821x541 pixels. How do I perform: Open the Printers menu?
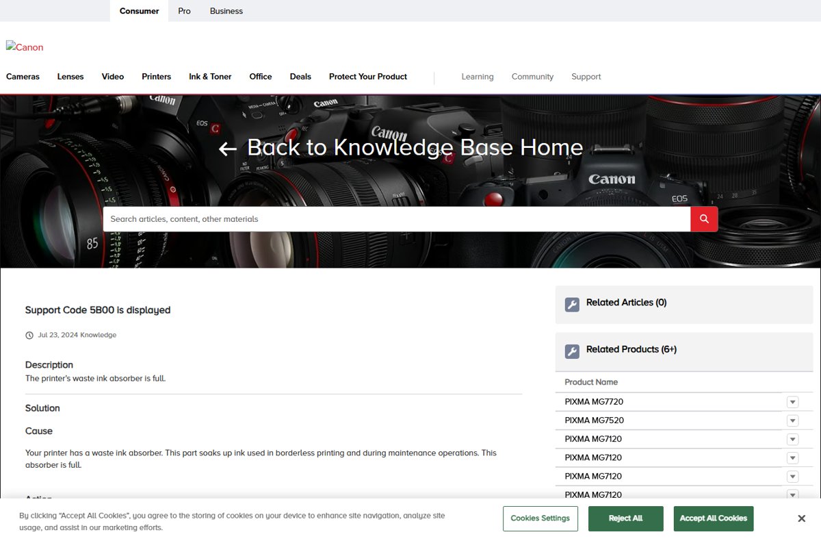(x=157, y=77)
